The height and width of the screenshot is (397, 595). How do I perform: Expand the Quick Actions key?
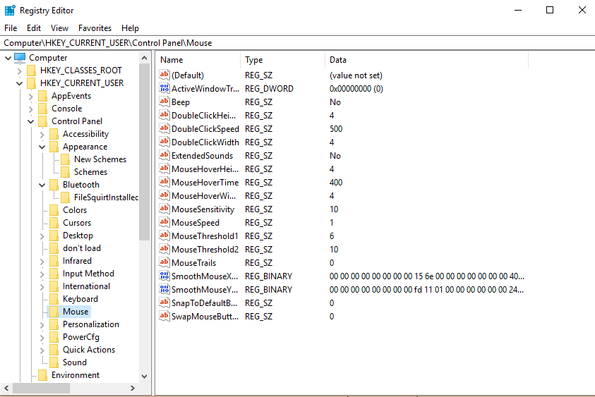pyautogui.click(x=42, y=350)
